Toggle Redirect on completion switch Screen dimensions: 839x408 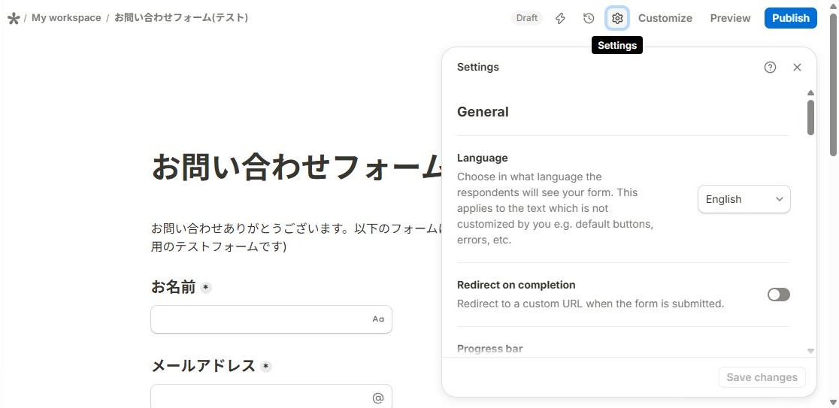[x=779, y=295]
